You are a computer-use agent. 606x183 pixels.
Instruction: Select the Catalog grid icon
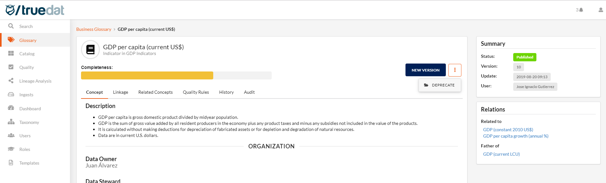[11, 53]
